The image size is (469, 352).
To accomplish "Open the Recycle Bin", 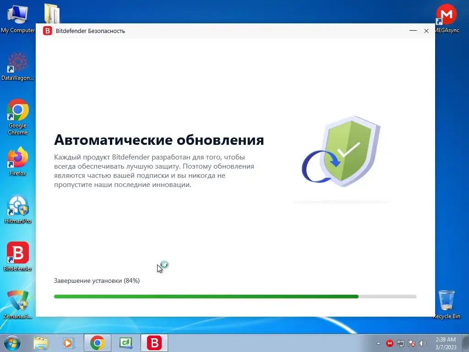I will tap(446, 304).
